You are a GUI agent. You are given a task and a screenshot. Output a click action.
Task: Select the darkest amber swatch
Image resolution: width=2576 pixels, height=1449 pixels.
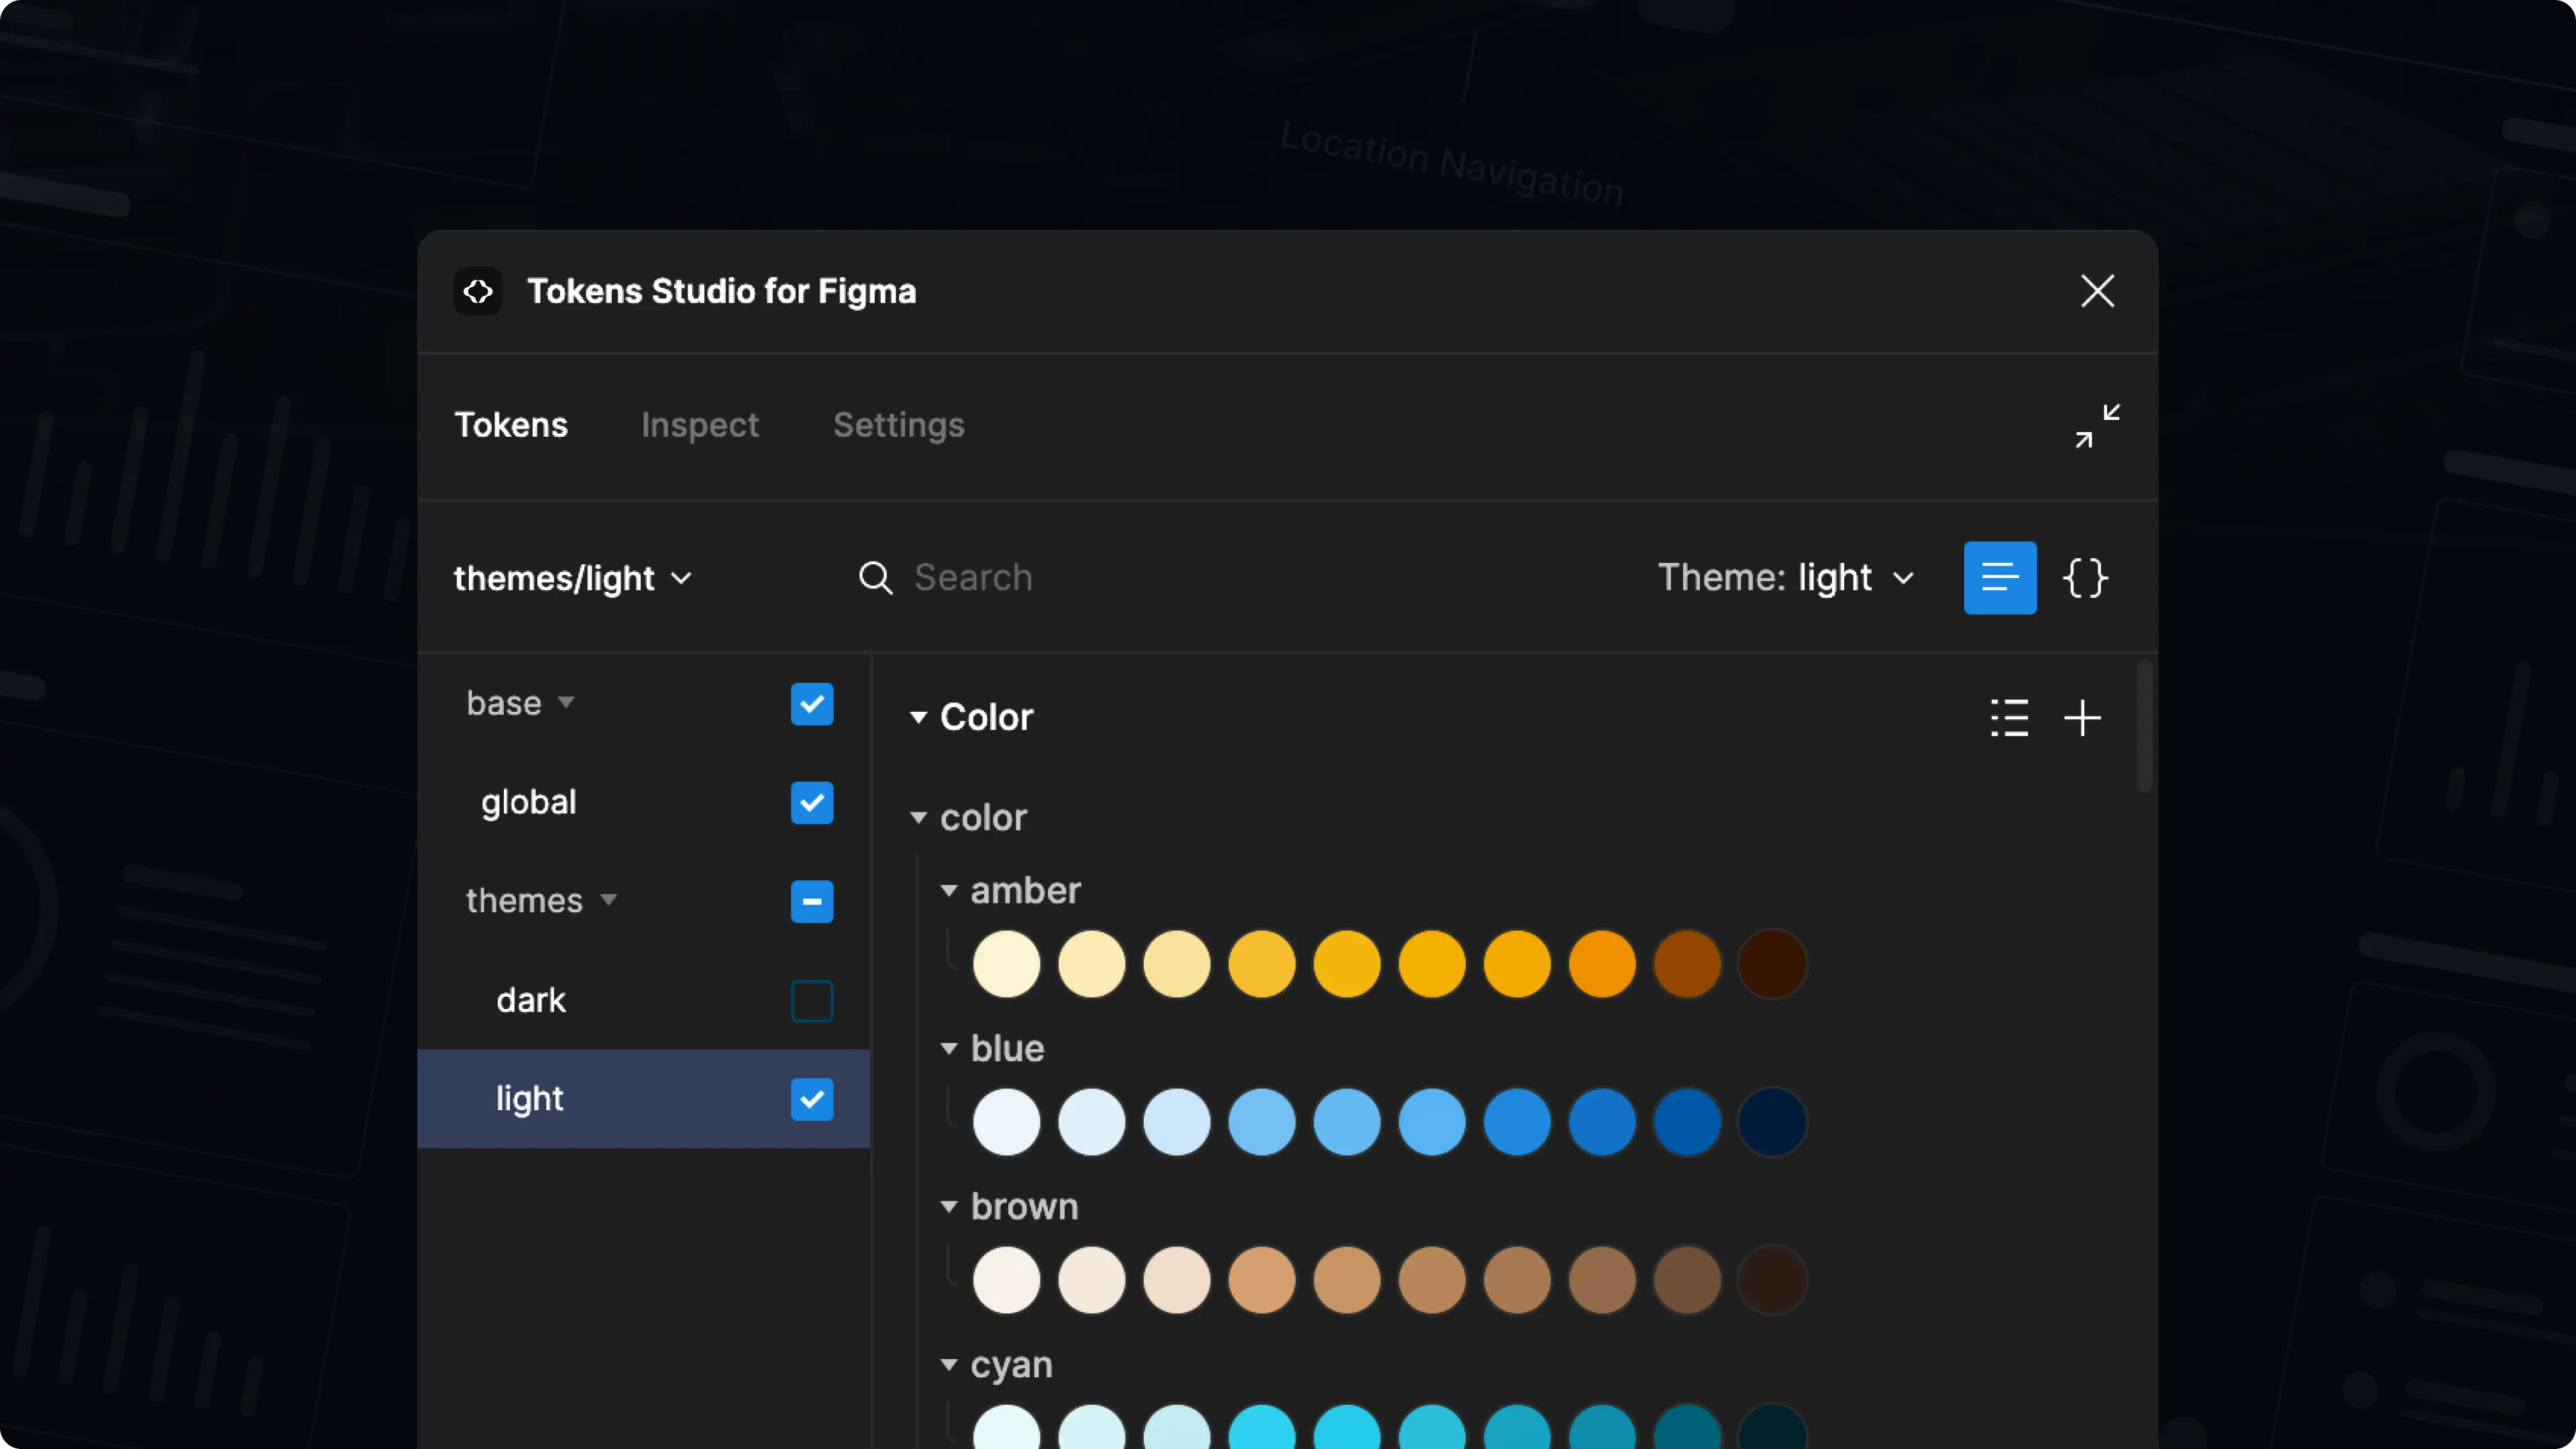click(x=1772, y=964)
